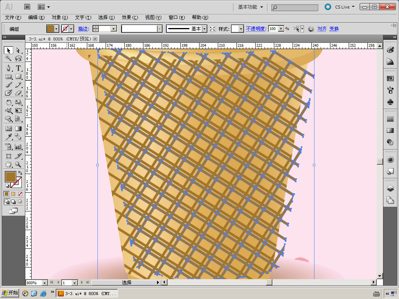Pick the Eyedropper tool
Image resolution: width=399 pixels, height=299 pixels.
[9, 137]
